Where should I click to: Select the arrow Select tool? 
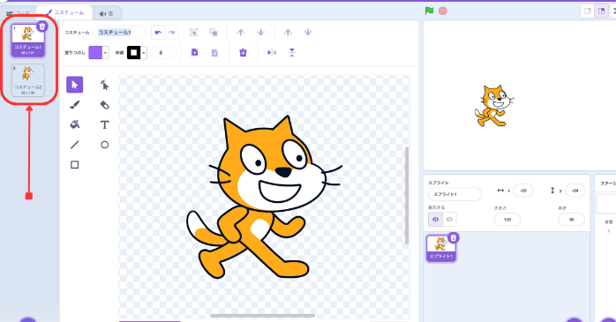(x=75, y=85)
